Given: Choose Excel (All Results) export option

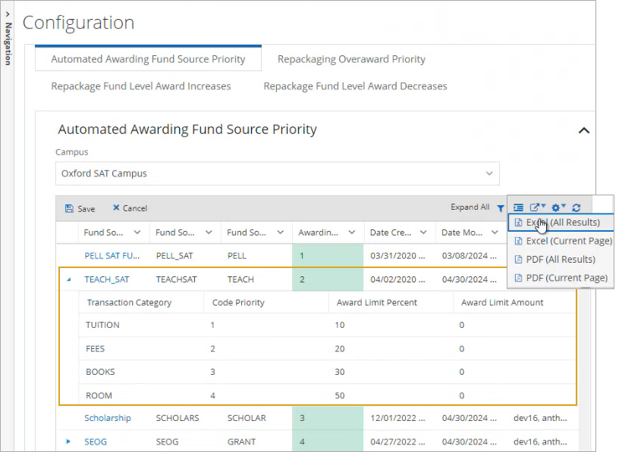Looking at the screenshot, I should pyautogui.click(x=561, y=223).
